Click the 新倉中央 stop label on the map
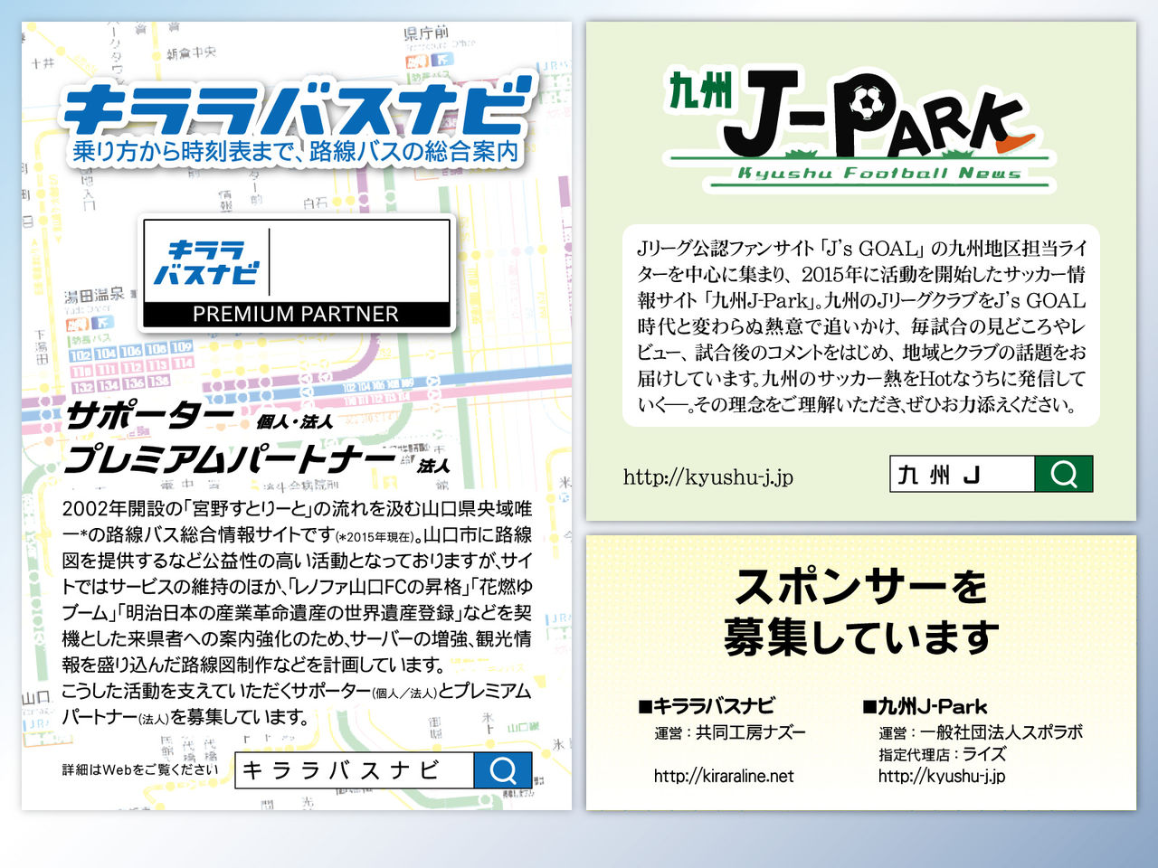The image size is (1158, 868). tap(191, 53)
